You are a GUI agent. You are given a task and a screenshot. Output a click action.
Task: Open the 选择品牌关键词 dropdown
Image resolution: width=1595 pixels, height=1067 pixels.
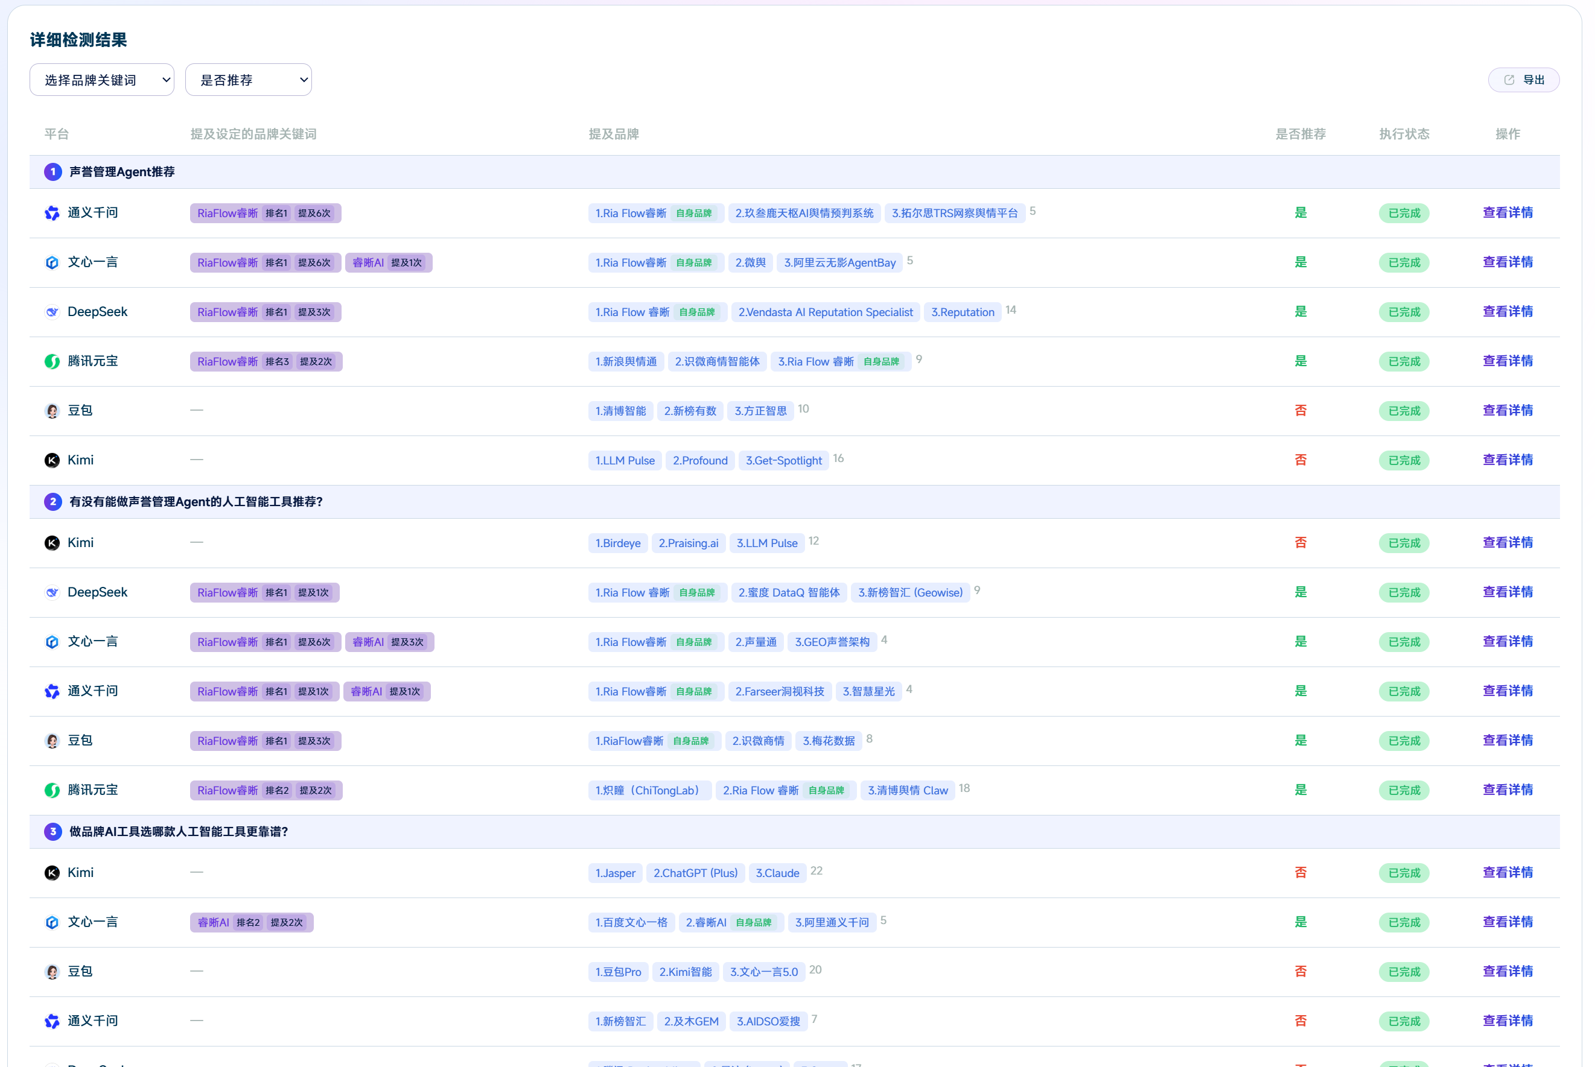(102, 80)
